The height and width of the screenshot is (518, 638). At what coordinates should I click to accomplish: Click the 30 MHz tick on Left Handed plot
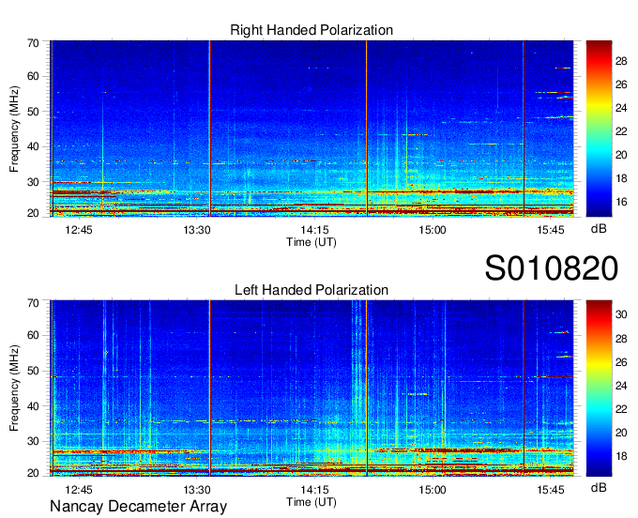coord(33,441)
